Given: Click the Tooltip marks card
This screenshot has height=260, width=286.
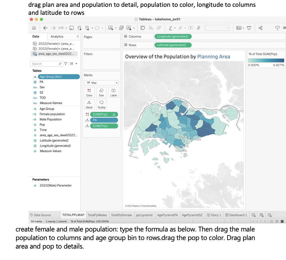Looking at the screenshot, I should (101, 104).
